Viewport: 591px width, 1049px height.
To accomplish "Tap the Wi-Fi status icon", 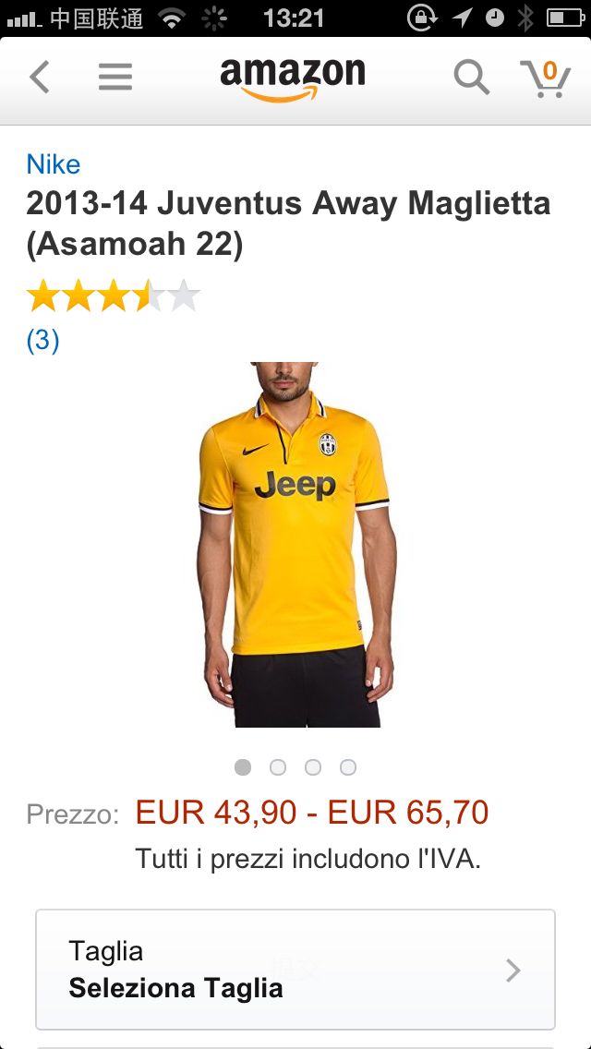I will [173, 18].
